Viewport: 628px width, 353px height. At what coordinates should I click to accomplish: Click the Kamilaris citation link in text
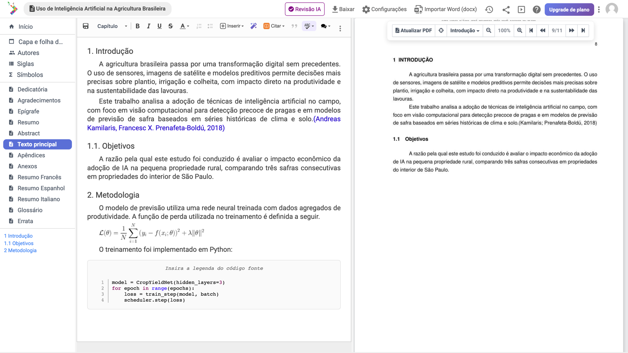click(214, 124)
